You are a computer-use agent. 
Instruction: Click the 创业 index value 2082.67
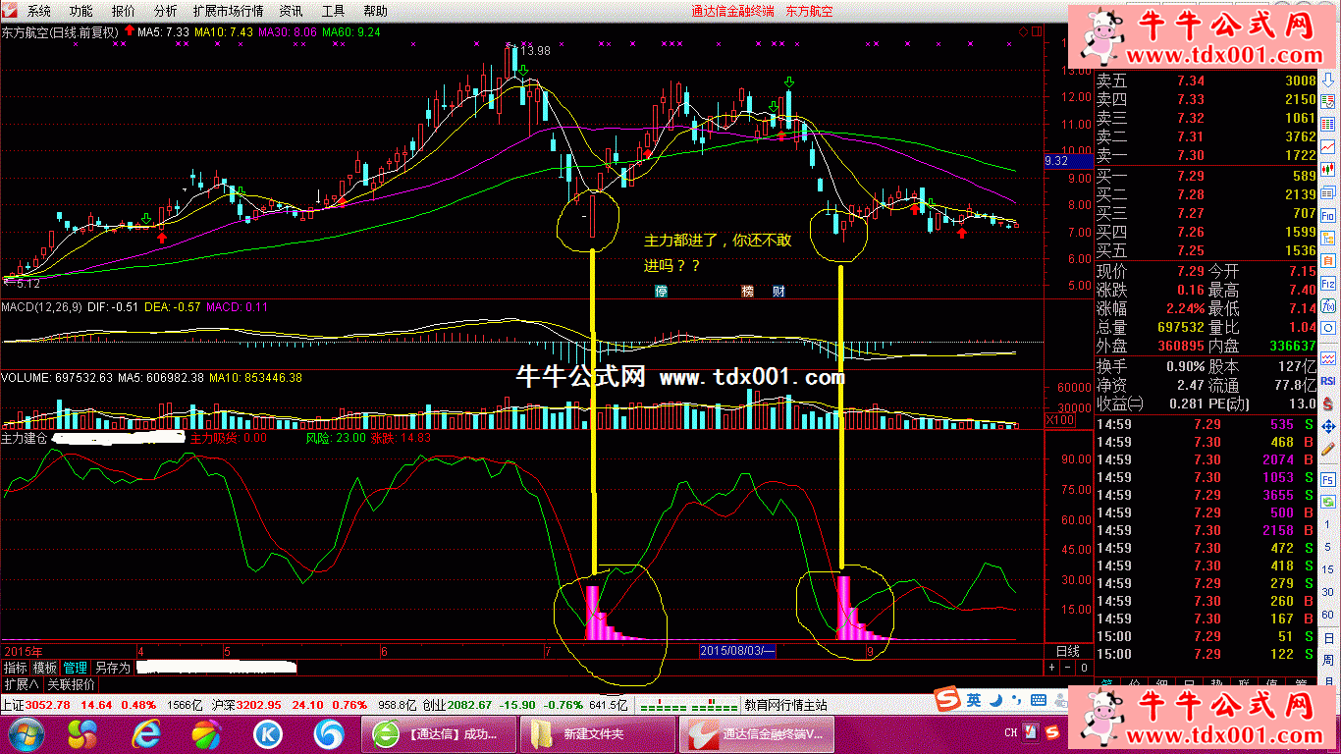coord(470,705)
